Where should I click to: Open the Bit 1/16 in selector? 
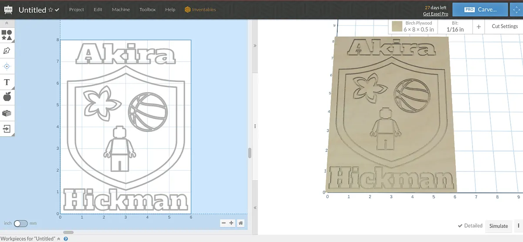point(455,27)
